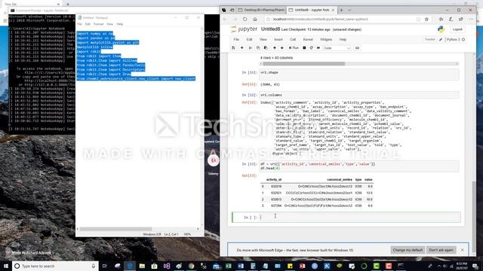The width and height of the screenshot is (483, 271).
Task: Open the Jupyter Kernel menu
Action: point(308,40)
